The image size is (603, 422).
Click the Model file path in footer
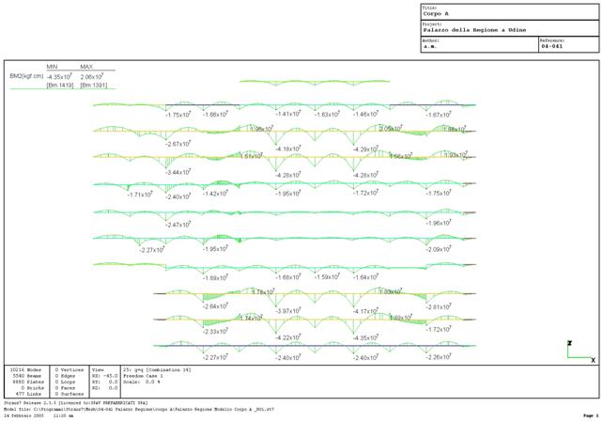click(113, 409)
